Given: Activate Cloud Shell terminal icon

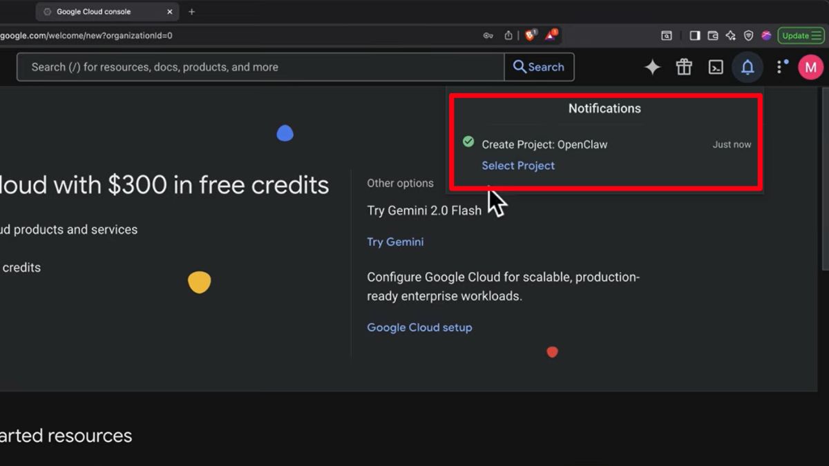Looking at the screenshot, I should click(716, 67).
